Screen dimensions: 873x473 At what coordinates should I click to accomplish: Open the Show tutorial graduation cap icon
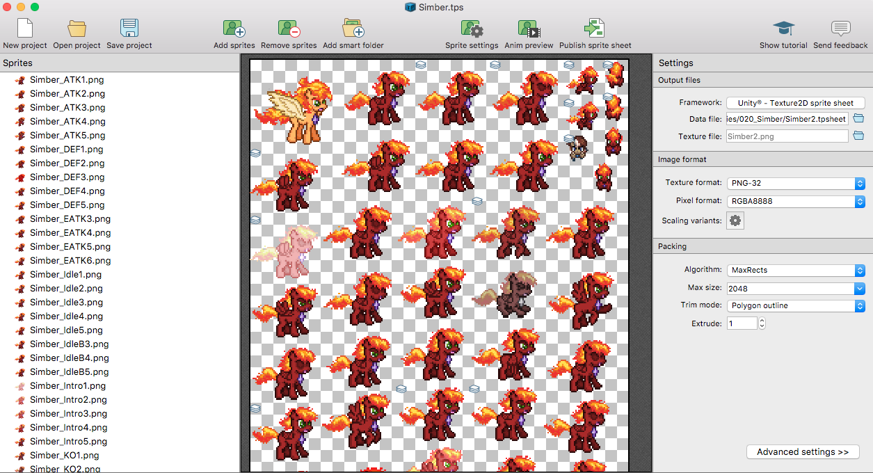point(783,29)
